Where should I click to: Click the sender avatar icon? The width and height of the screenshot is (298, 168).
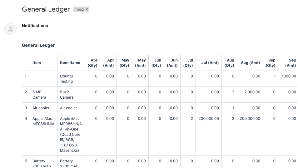tap(11, 29)
